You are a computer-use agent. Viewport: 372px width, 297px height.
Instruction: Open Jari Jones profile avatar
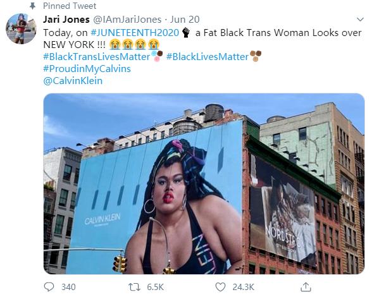21,28
